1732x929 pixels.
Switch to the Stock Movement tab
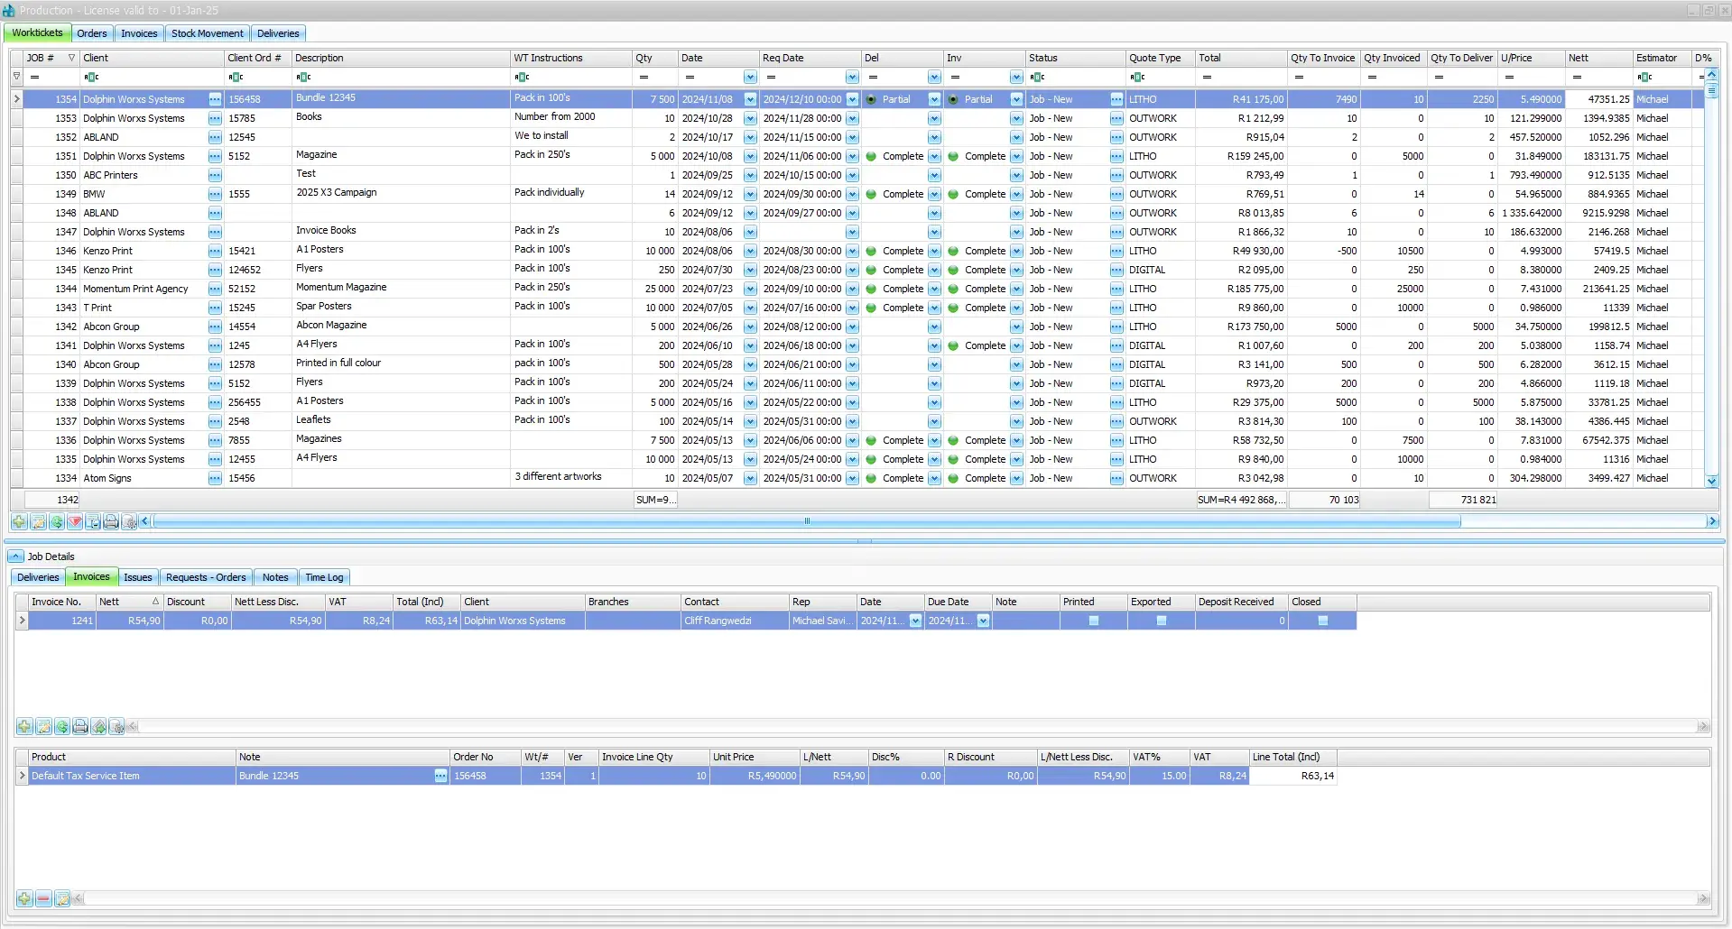[207, 33]
